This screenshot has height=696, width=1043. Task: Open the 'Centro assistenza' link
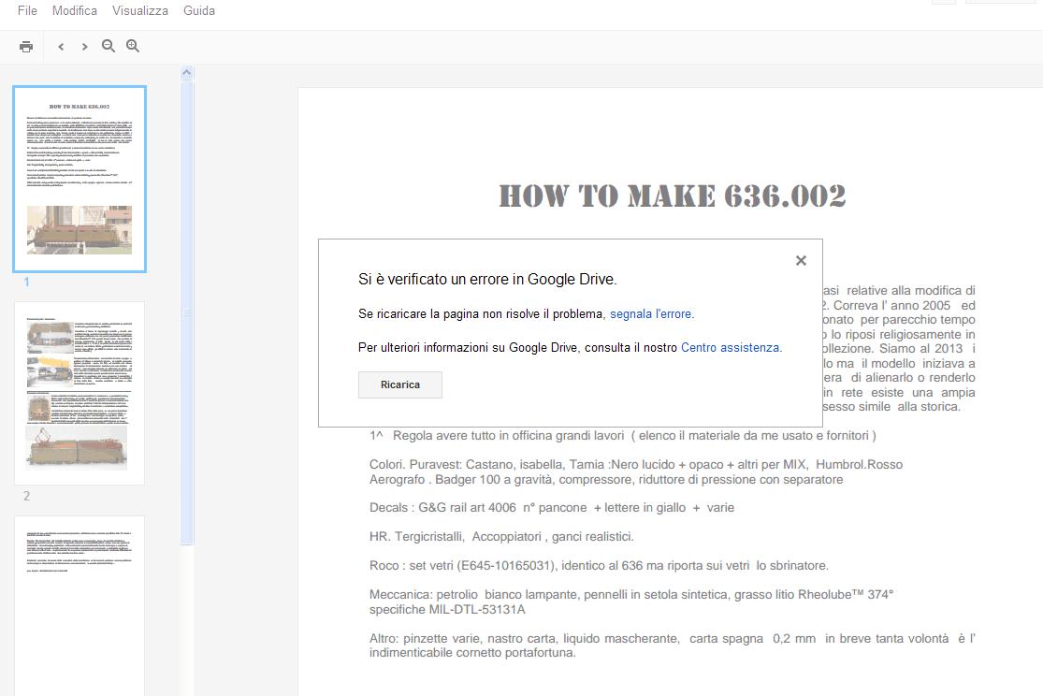730,347
